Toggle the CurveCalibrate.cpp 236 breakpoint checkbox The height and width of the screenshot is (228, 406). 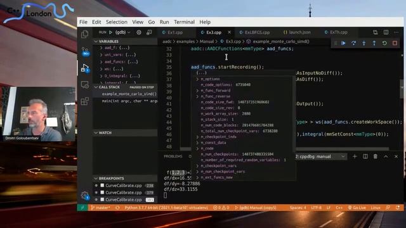[102, 186]
